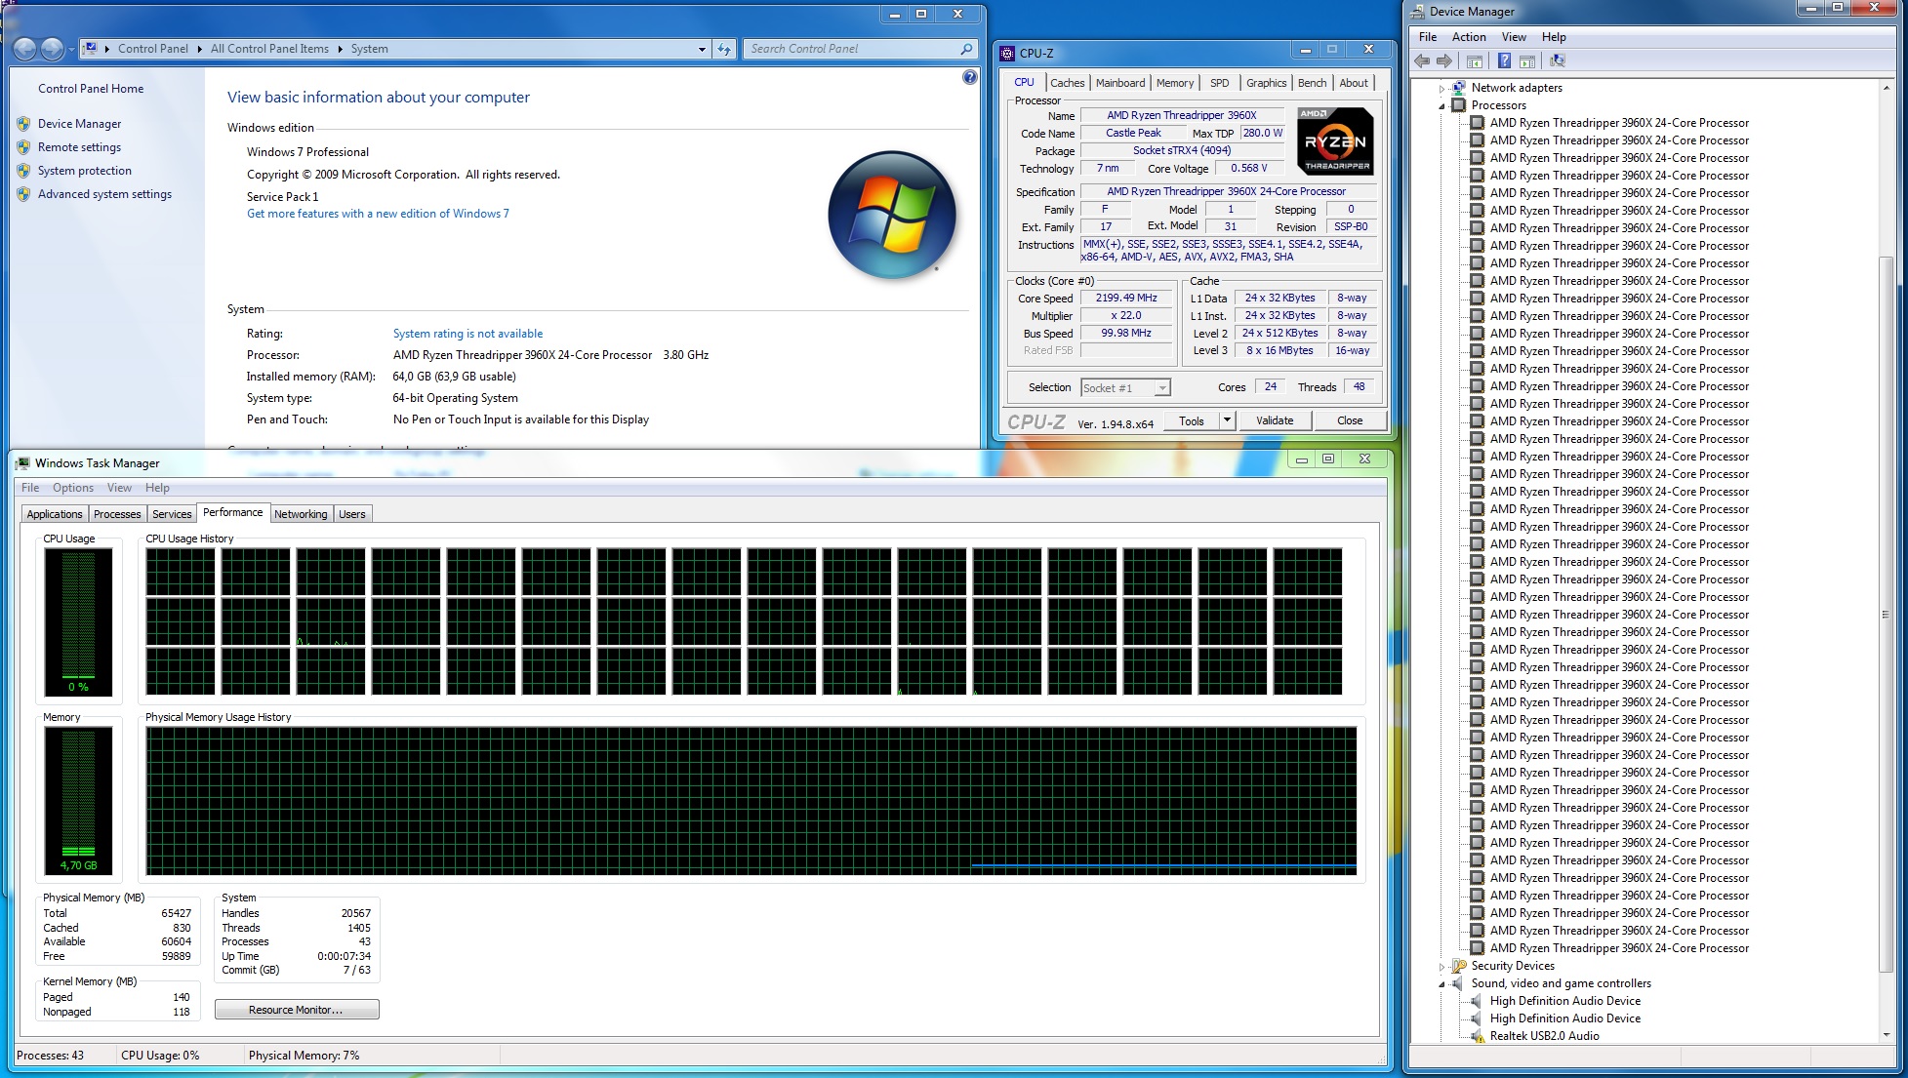Collapse Sound, video and game controllers node
Image resolution: width=1908 pixels, height=1078 pixels.
point(1441,984)
